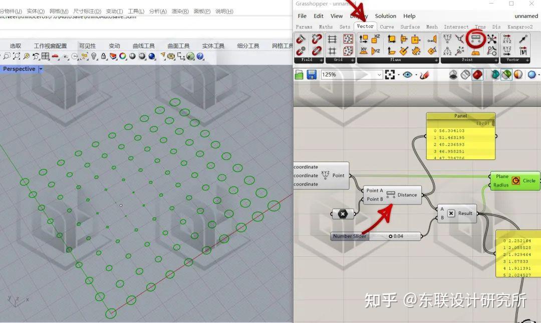This screenshot has height=323, width=541.
Task: Activate the red sketch pen tool
Action: point(424,74)
